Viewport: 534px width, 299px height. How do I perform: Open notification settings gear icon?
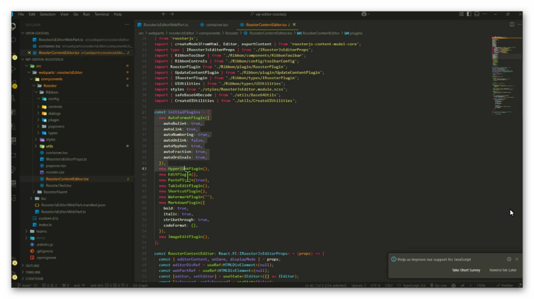pos(509,259)
